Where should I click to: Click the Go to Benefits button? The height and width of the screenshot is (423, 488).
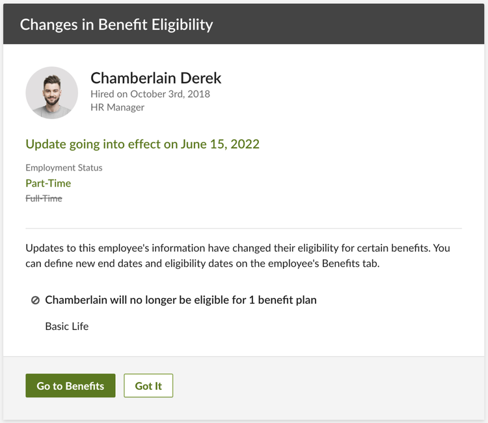click(70, 385)
